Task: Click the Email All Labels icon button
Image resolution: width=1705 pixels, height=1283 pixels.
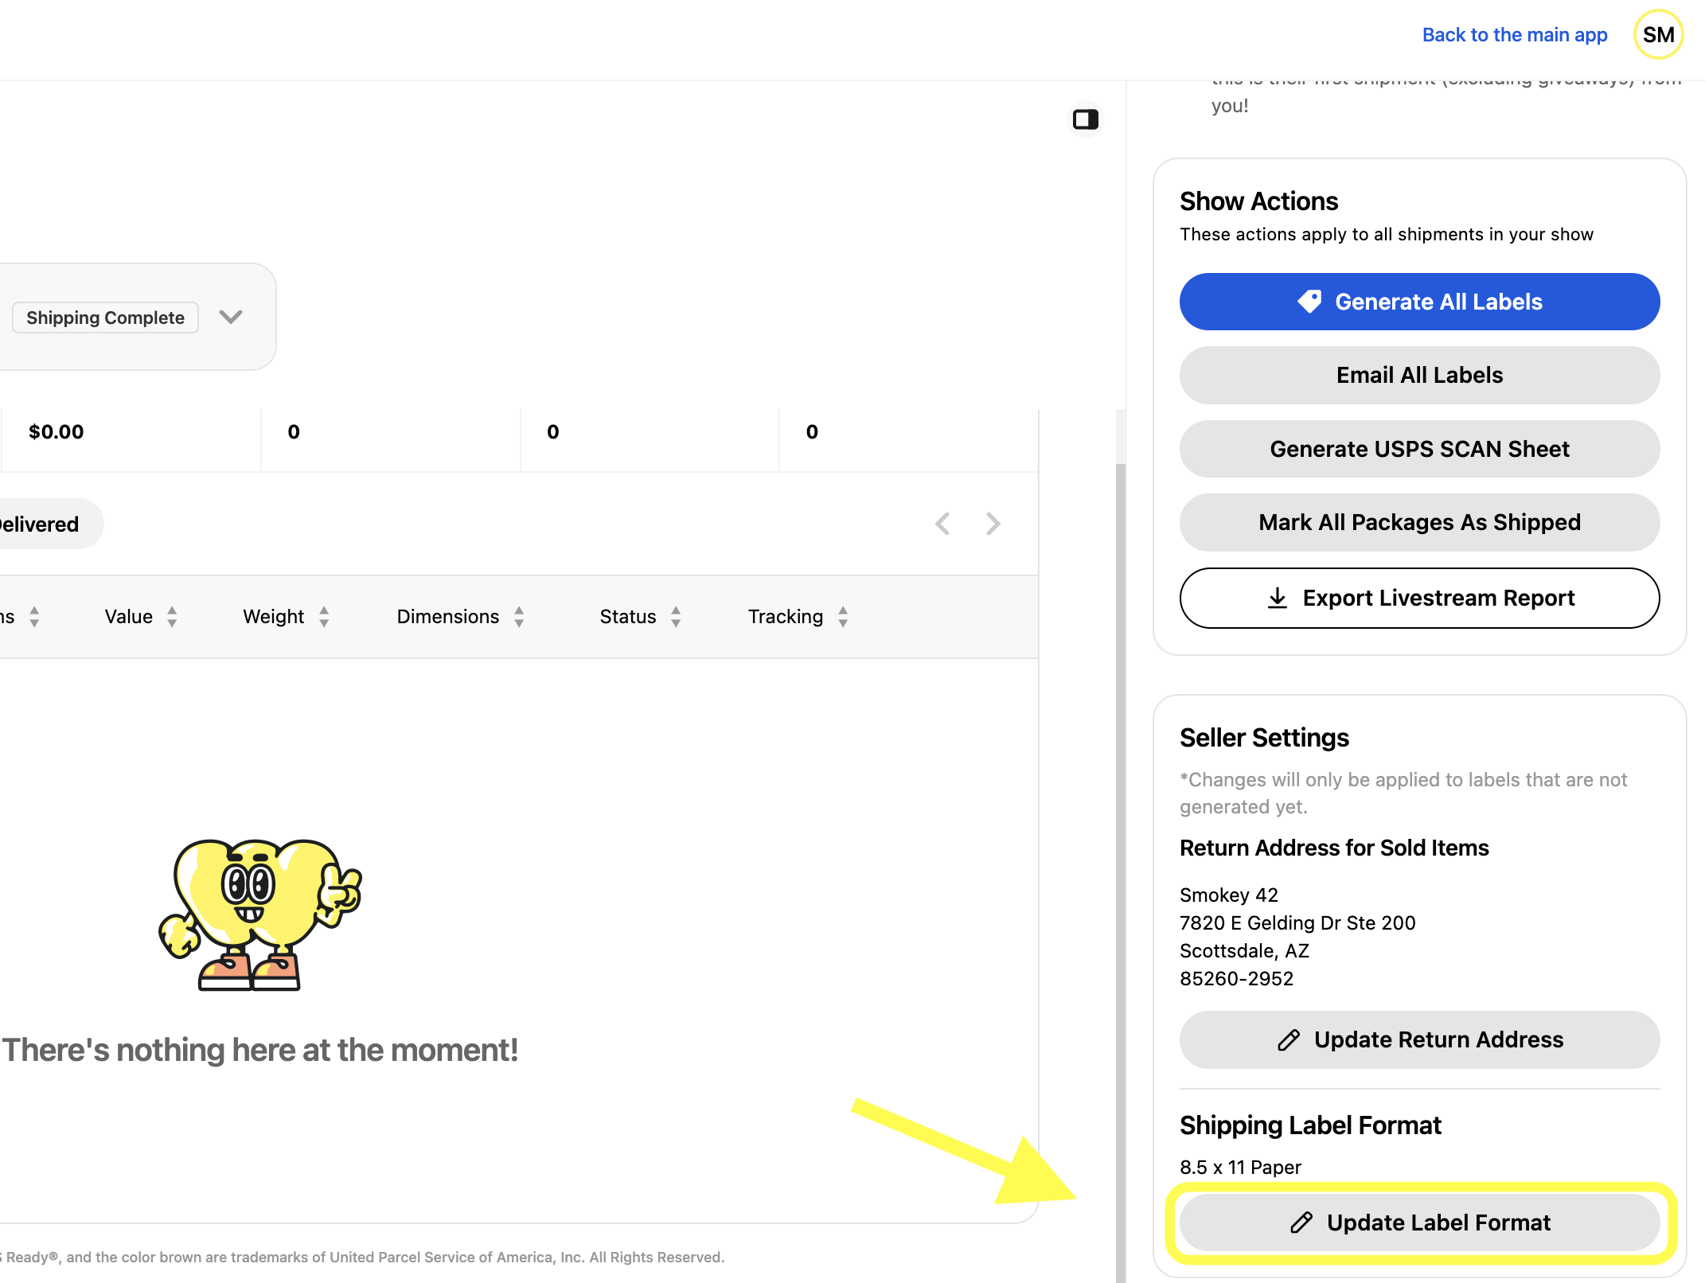Action: (x=1419, y=375)
